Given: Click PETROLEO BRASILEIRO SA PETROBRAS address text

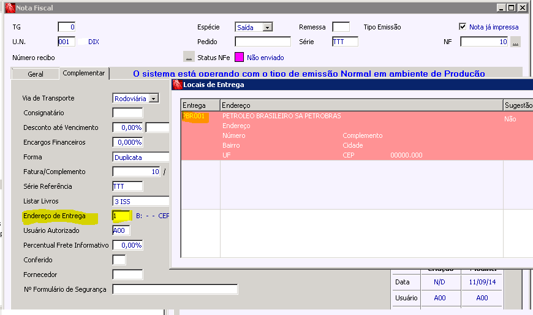Looking at the screenshot, I should 281,116.
